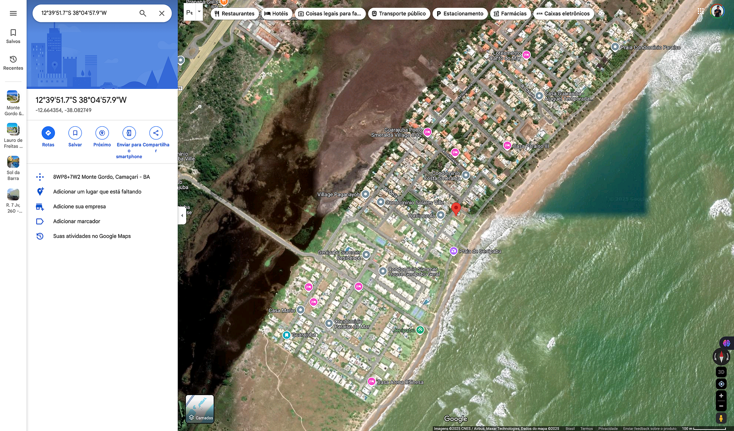Select the Restaurantes category chip
The image size is (734, 431).
234,14
